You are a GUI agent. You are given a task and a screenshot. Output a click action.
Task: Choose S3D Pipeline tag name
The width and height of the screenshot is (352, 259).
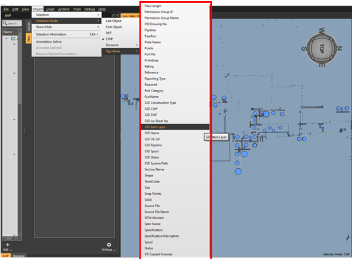[x=175, y=146]
